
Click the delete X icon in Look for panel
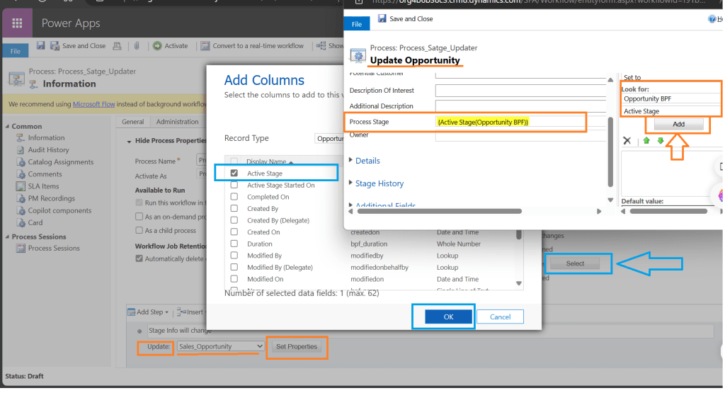(x=627, y=140)
